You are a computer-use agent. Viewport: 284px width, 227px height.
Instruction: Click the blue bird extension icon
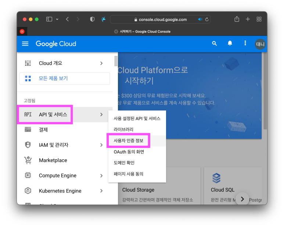(x=103, y=19)
